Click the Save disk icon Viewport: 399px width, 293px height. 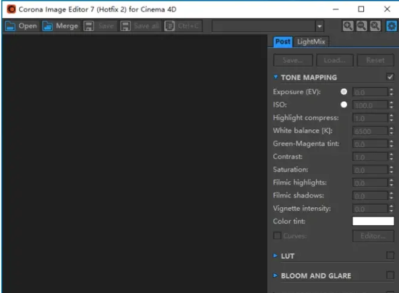point(89,26)
